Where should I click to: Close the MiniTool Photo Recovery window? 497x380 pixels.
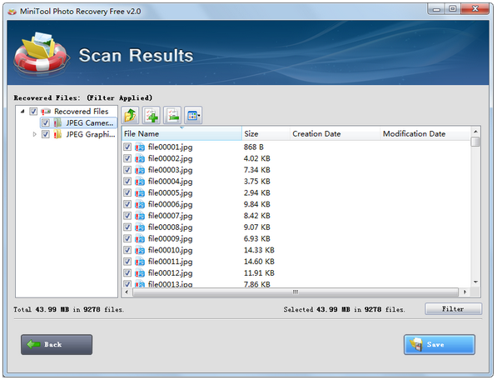(x=475, y=9)
